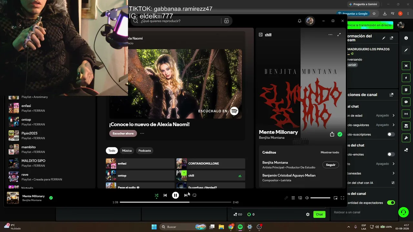
Task: Select the Todo filter chip
Action: point(112,150)
